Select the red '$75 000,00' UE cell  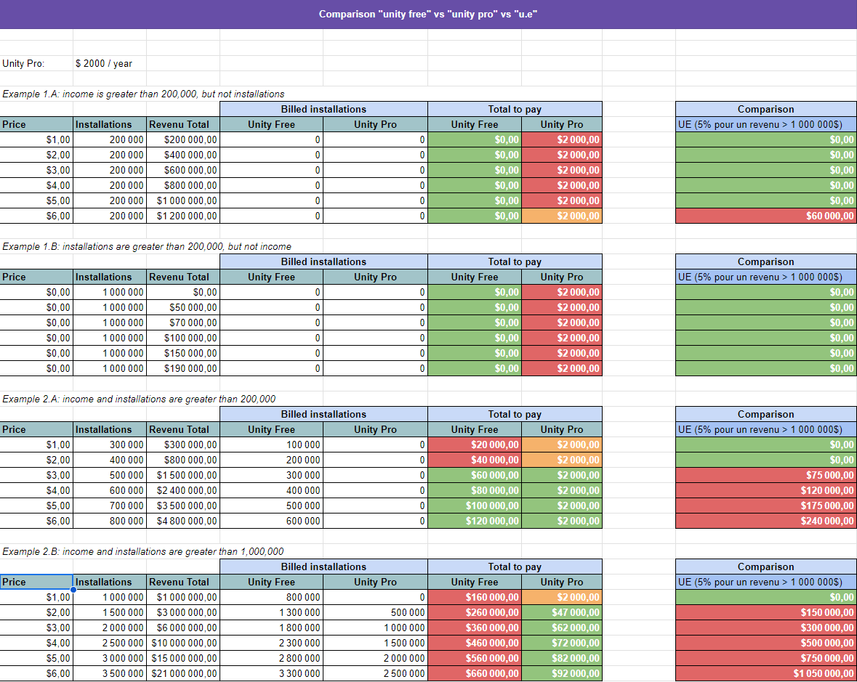click(x=765, y=476)
